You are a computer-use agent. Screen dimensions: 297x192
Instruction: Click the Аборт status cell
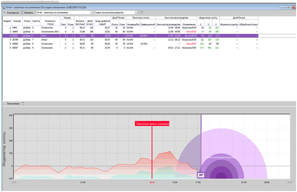coord(50,40)
